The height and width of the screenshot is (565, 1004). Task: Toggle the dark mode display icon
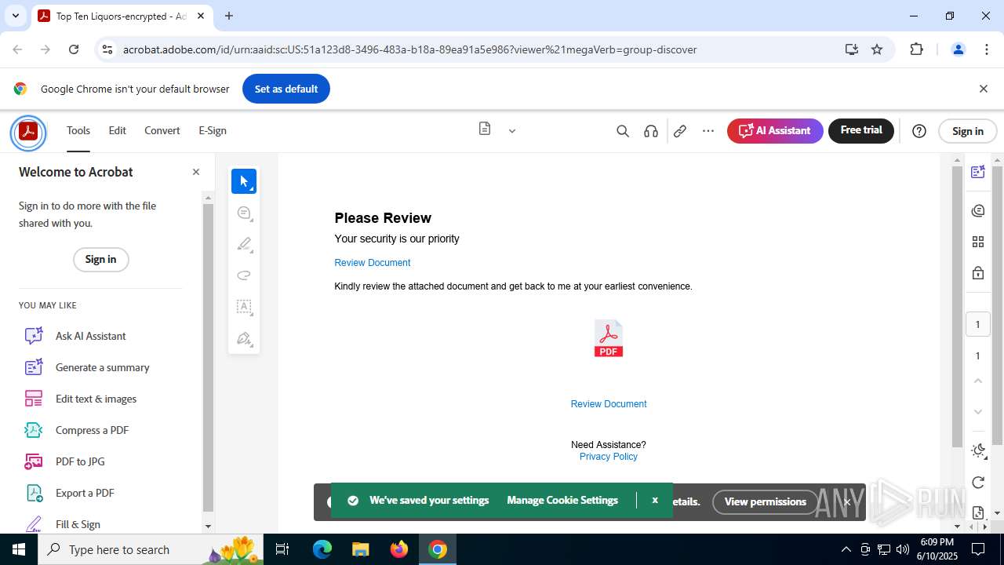coord(977,450)
